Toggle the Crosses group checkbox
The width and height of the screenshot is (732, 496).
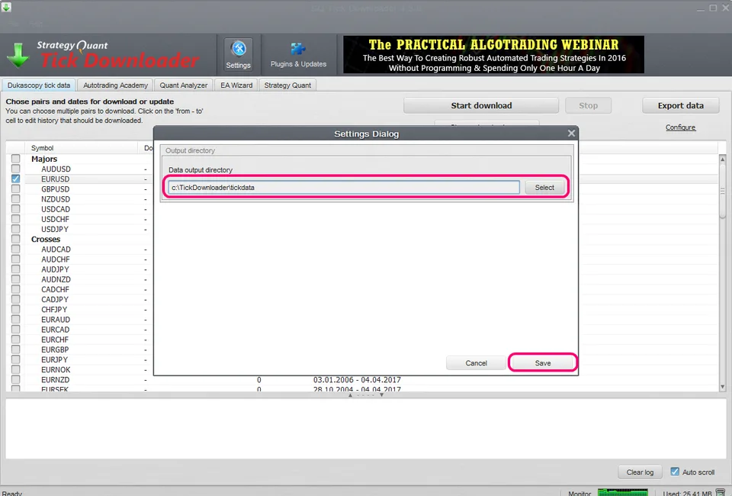(x=16, y=239)
